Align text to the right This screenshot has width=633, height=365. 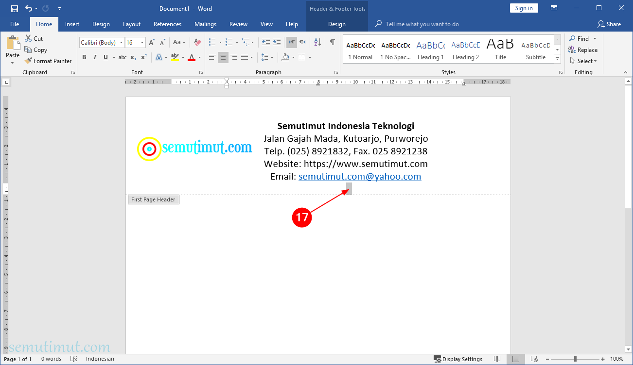(234, 57)
